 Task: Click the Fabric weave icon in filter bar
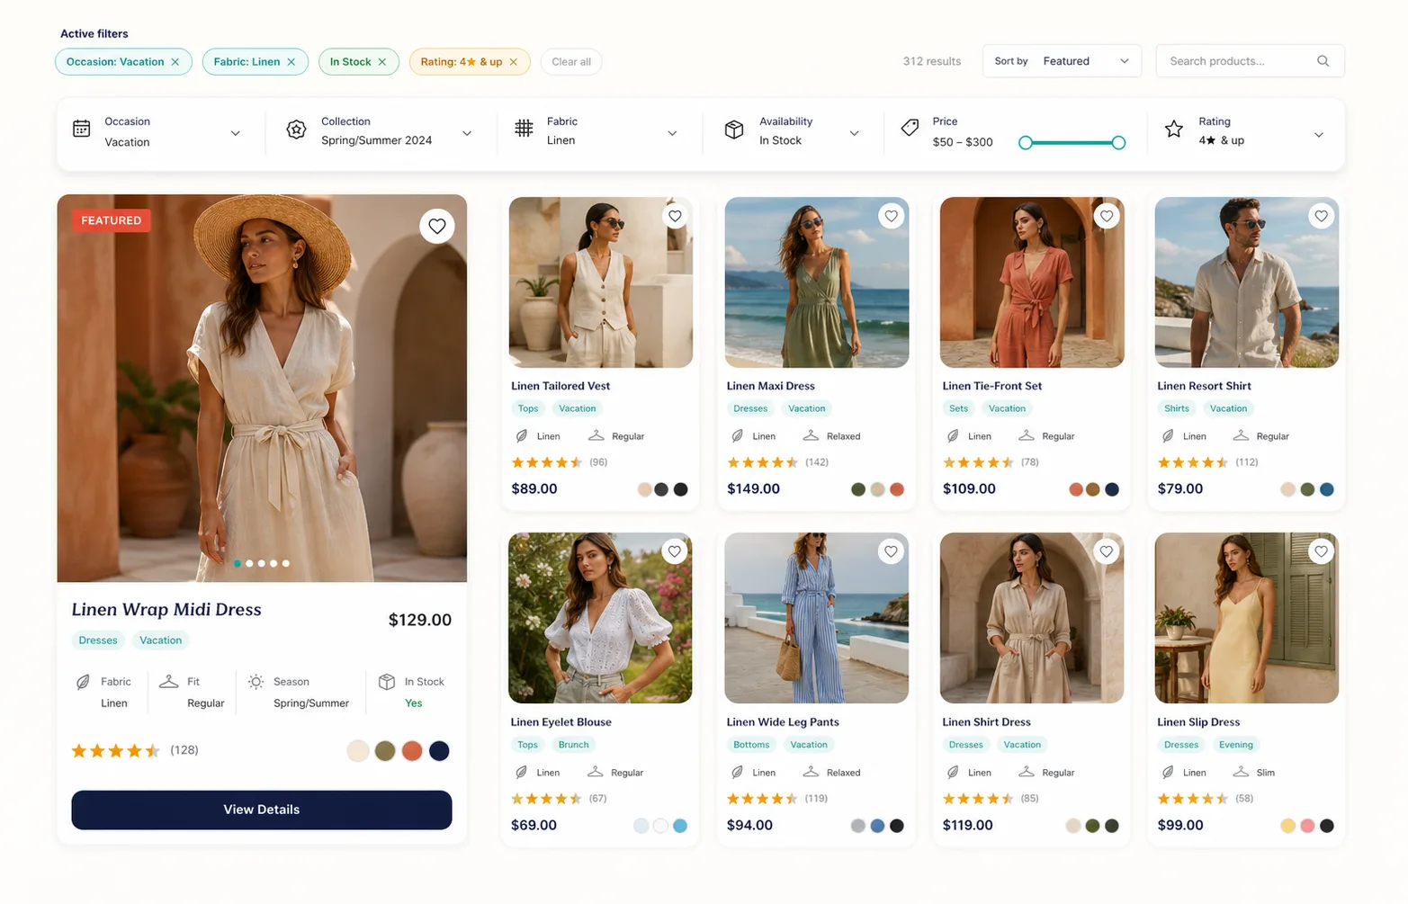tap(525, 129)
